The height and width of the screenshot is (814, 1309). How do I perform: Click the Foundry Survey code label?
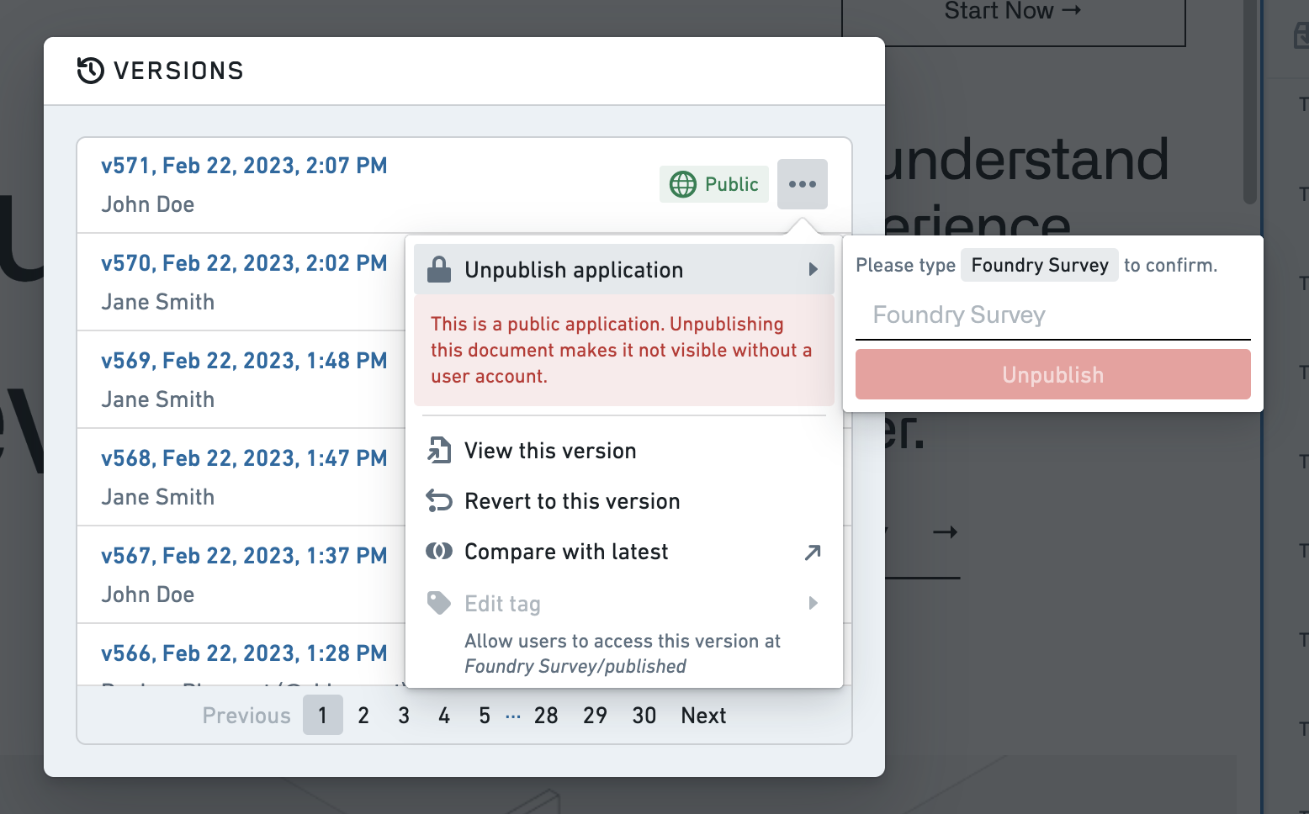[x=1040, y=265]
